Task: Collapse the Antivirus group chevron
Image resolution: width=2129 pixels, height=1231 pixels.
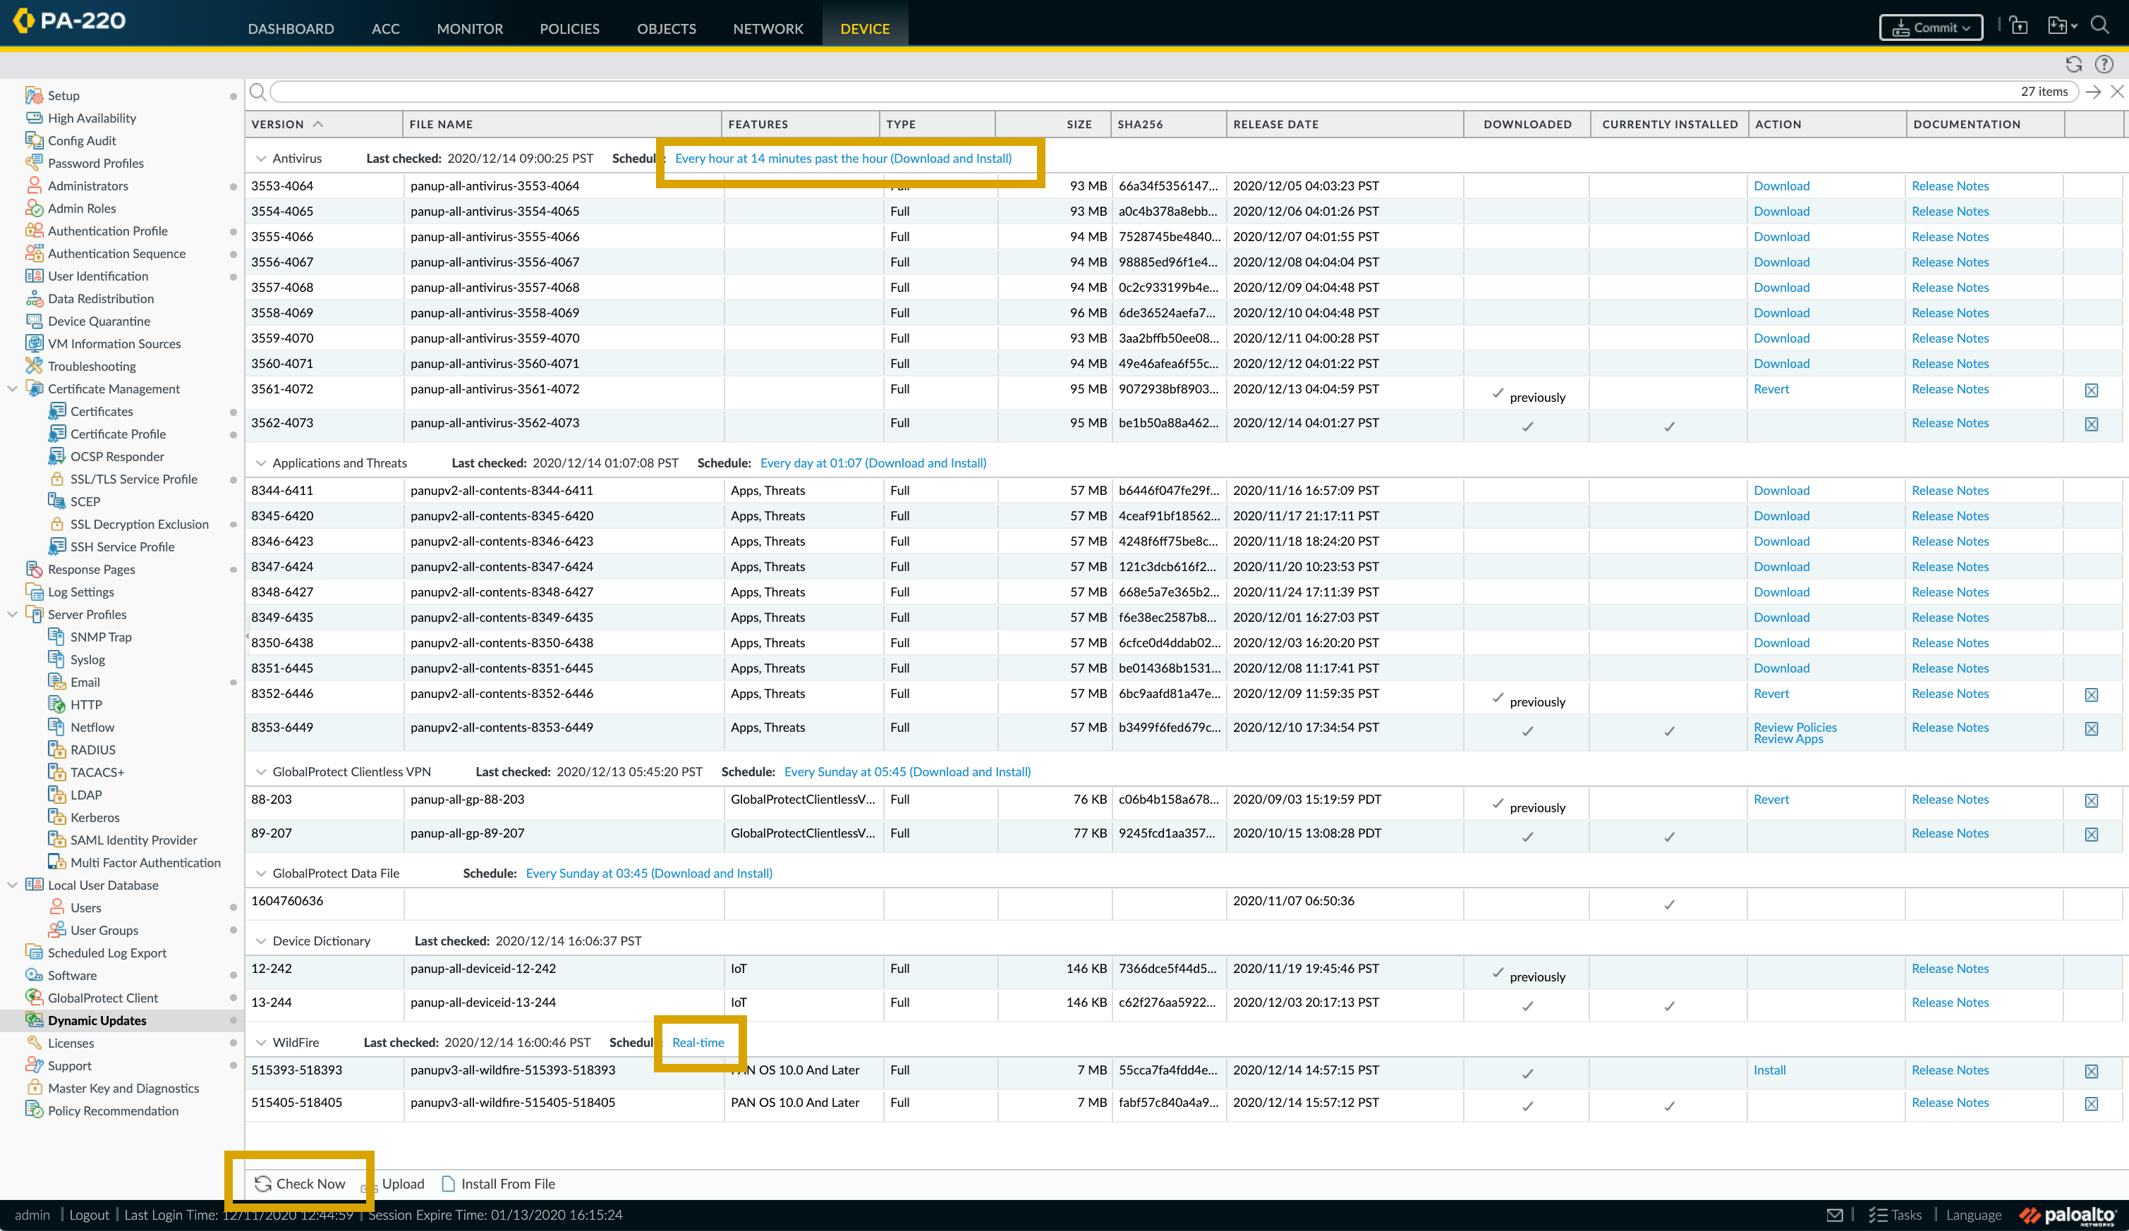Action: (261, 159)
